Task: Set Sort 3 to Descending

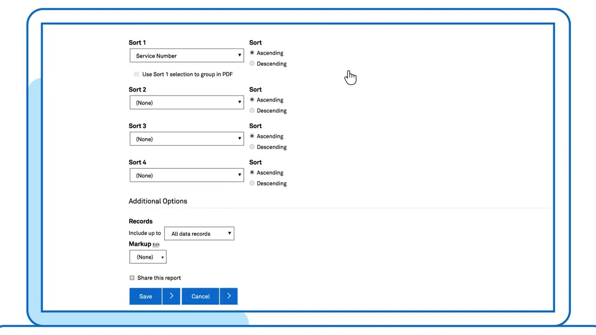Action: tap(252, 147)
